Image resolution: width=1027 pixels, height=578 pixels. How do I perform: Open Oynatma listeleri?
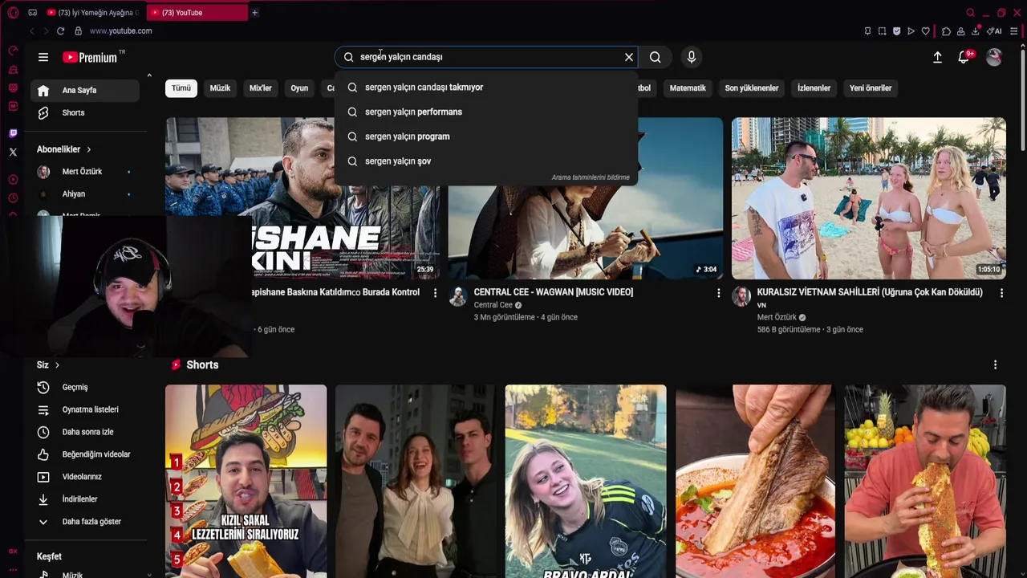tap(85, 409)
